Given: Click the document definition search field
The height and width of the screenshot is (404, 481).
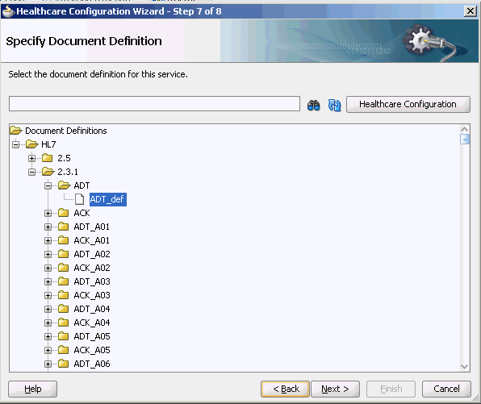Looking at the screenshot, I should click(154, 103).
